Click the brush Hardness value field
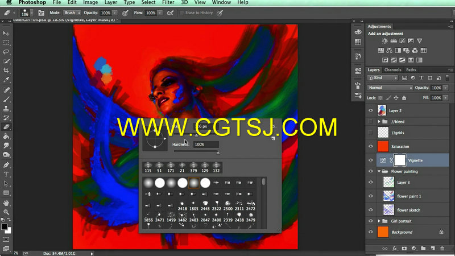Viewport: 455px width, 256px height. 206,144
